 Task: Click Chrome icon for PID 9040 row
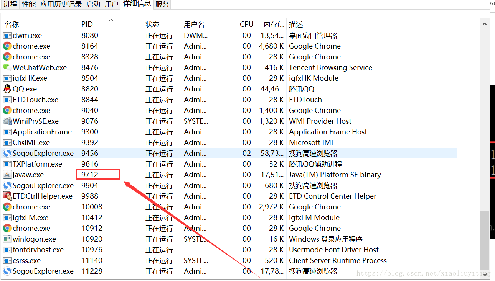click(7, 110)
